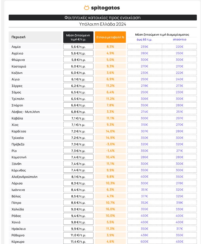This screenshot has height=244, width=201.
Task: Click the Μέση ζητούμενη τιμή €/τ.μ. header
Action: pos(78,37)
